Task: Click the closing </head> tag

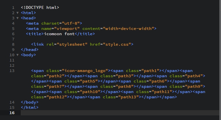Action: click(x=30, y=50)
